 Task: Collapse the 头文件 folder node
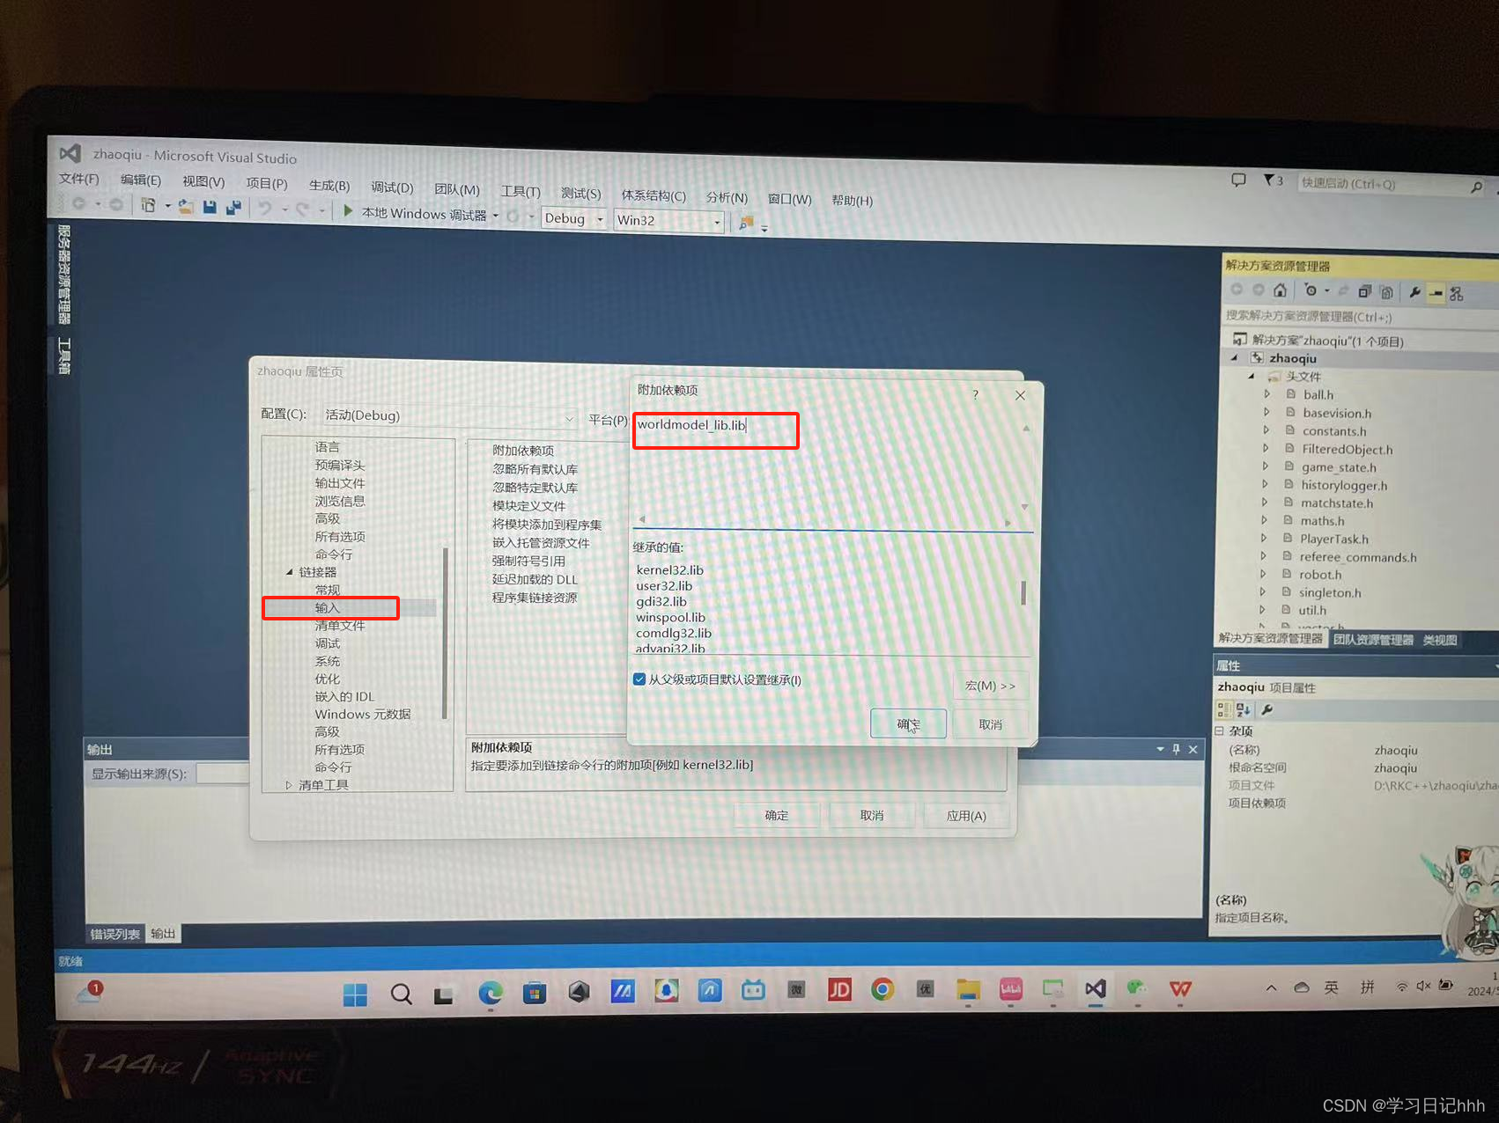(1252, 376)
